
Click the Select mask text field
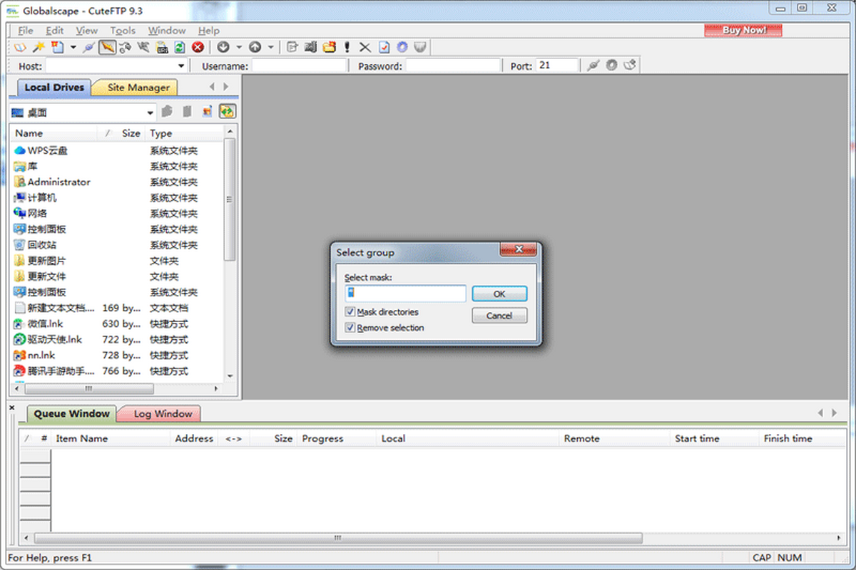point(405,293)
